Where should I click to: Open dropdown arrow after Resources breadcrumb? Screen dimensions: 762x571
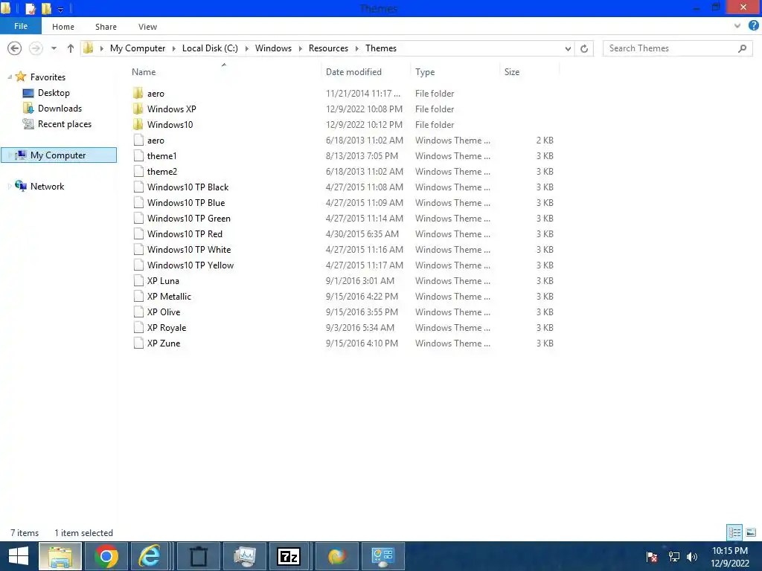coord(356,48)
